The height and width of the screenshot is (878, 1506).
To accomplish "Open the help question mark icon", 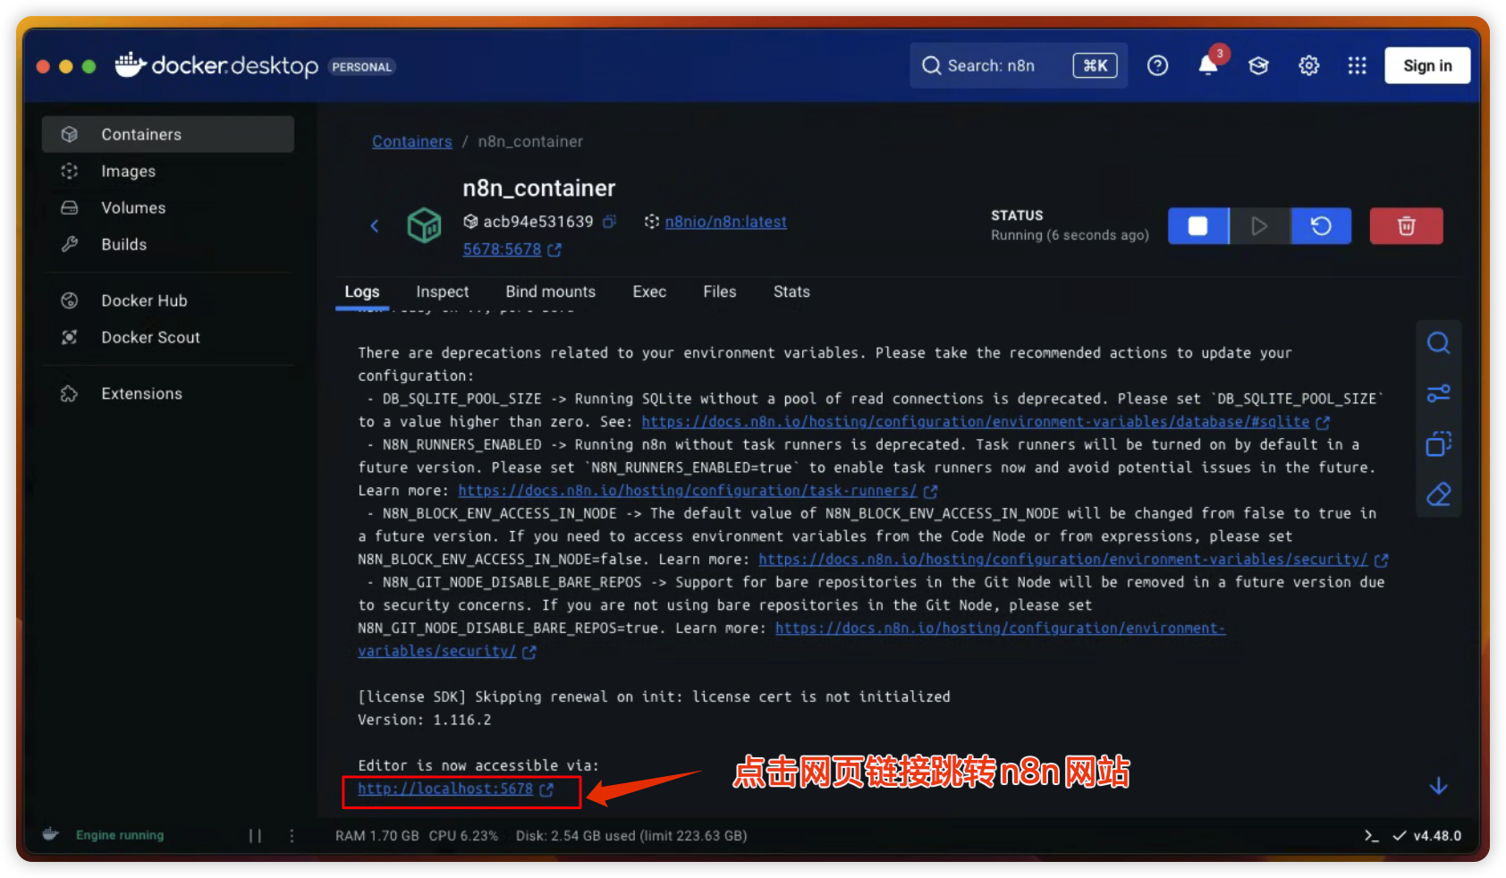I will [1157, 65].
